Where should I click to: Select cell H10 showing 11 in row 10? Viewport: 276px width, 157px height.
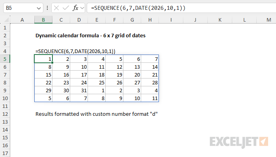150,98
